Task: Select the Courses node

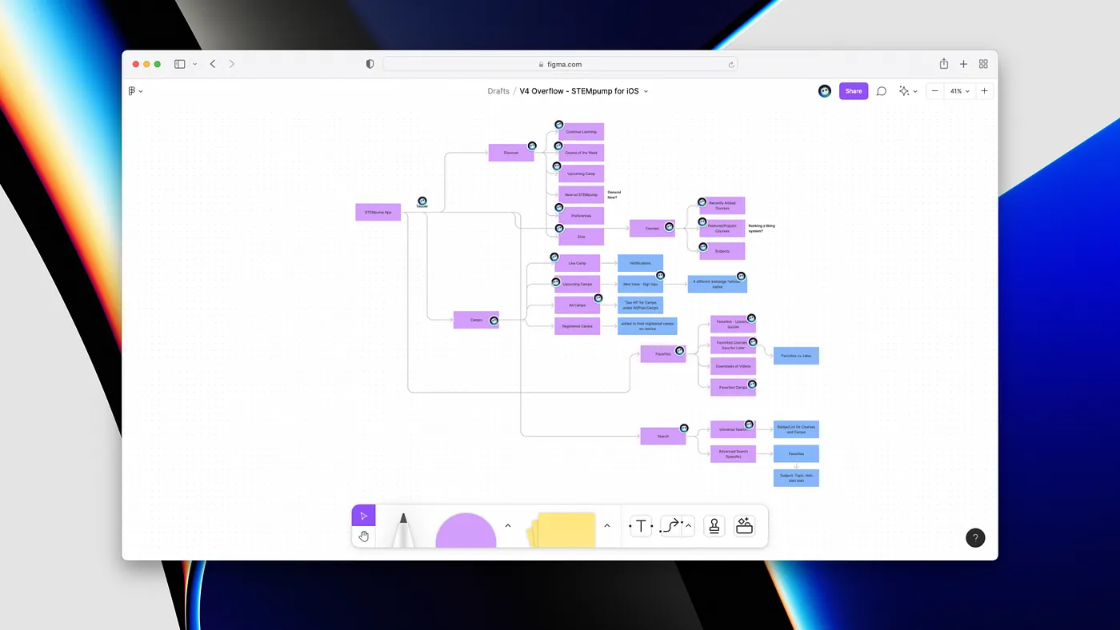Action: coord(652,229)
